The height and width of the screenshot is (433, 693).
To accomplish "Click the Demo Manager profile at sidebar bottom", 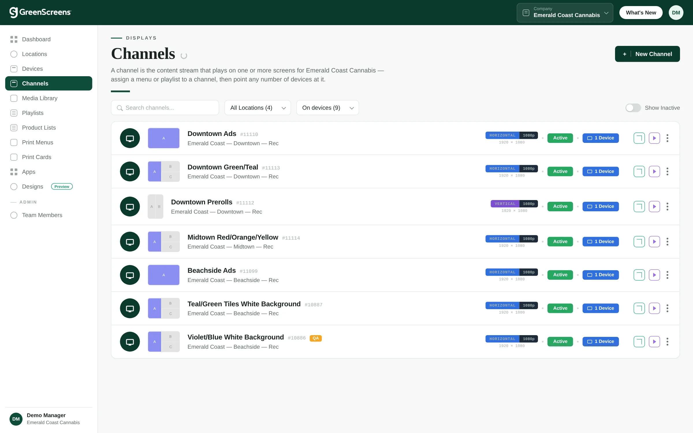I will coord(49,419).
